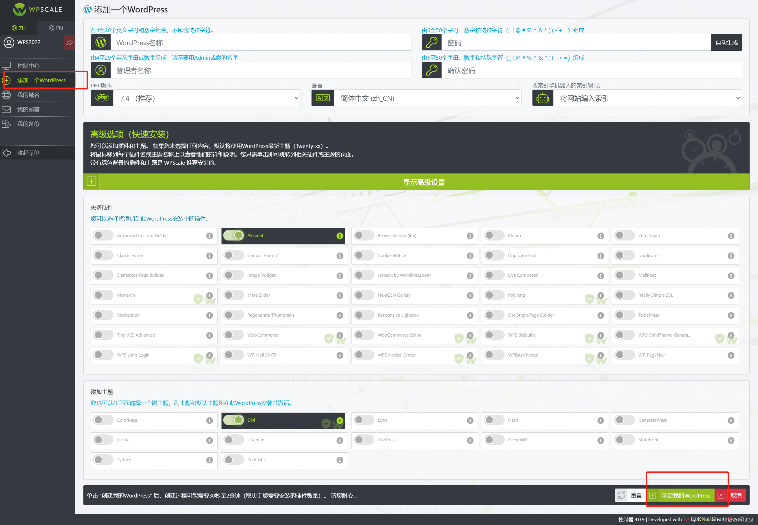Enable the Hestia theme toggle

(x=103, y=440)
